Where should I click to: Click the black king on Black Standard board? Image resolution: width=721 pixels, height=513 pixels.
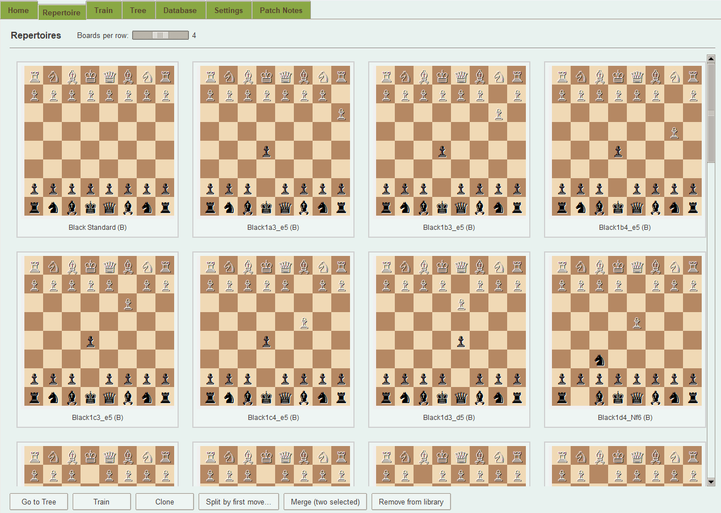(x=90, y=207)
